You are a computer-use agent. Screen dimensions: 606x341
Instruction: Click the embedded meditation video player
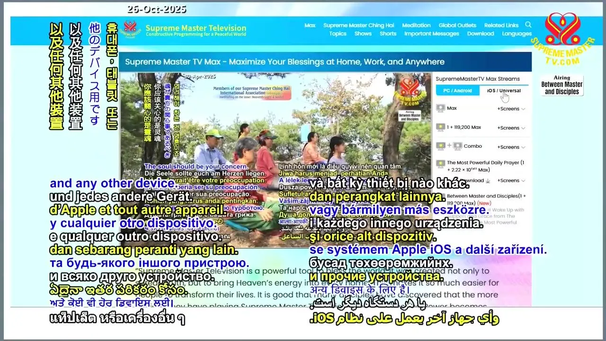[276, 160]
